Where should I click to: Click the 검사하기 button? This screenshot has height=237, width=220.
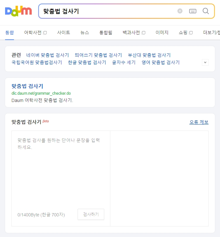tap(91, 214)
